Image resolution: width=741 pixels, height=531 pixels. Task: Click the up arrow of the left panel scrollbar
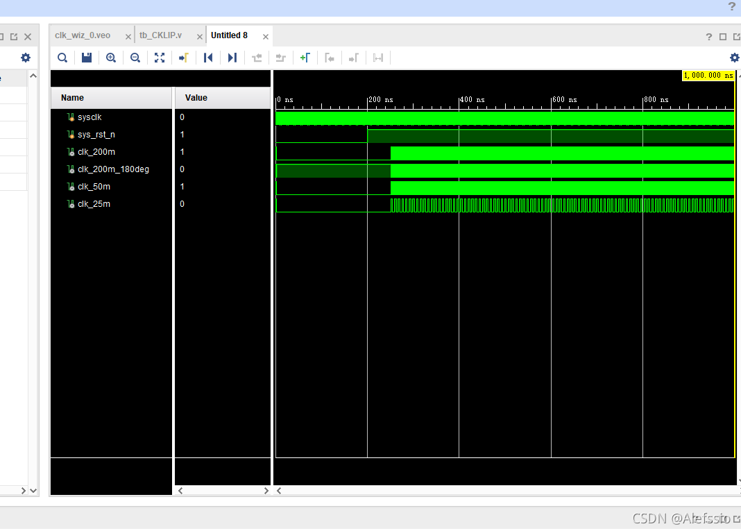click(x=33, y=76)
